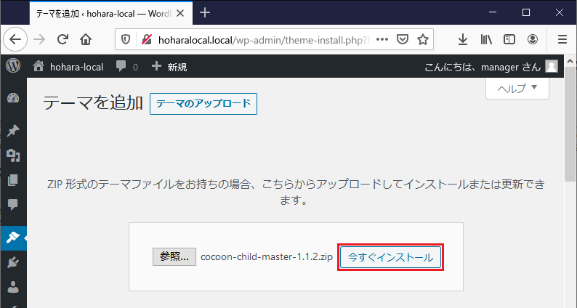This screenshot has height=308, width=577.
Task: Click 新規 in the admin bar
Action: coord(169,67)
